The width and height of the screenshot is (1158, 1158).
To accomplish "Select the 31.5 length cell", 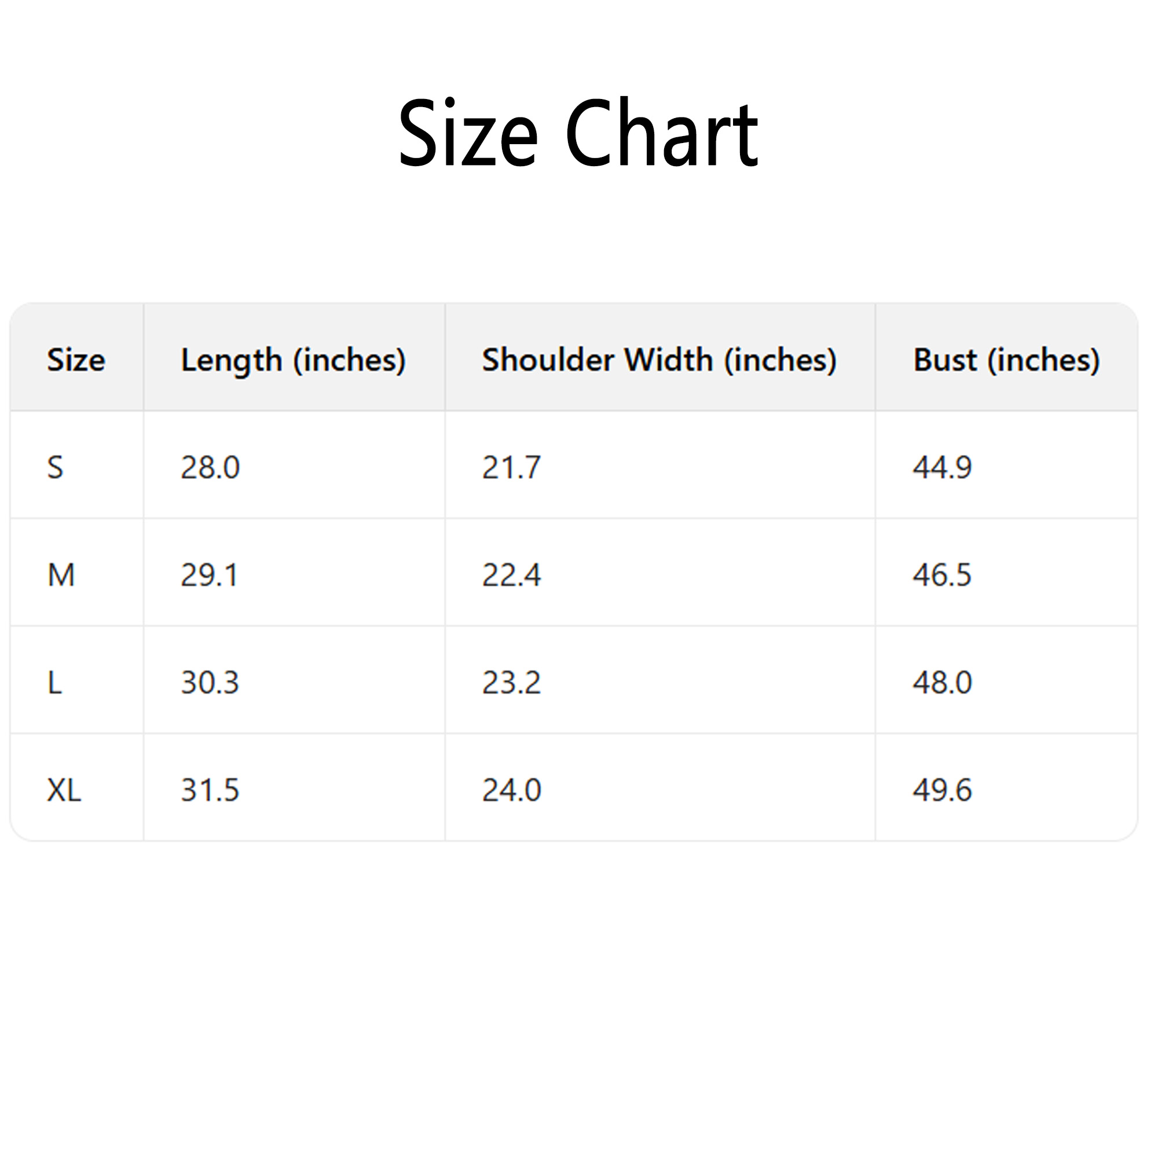I will pos(210,790).
